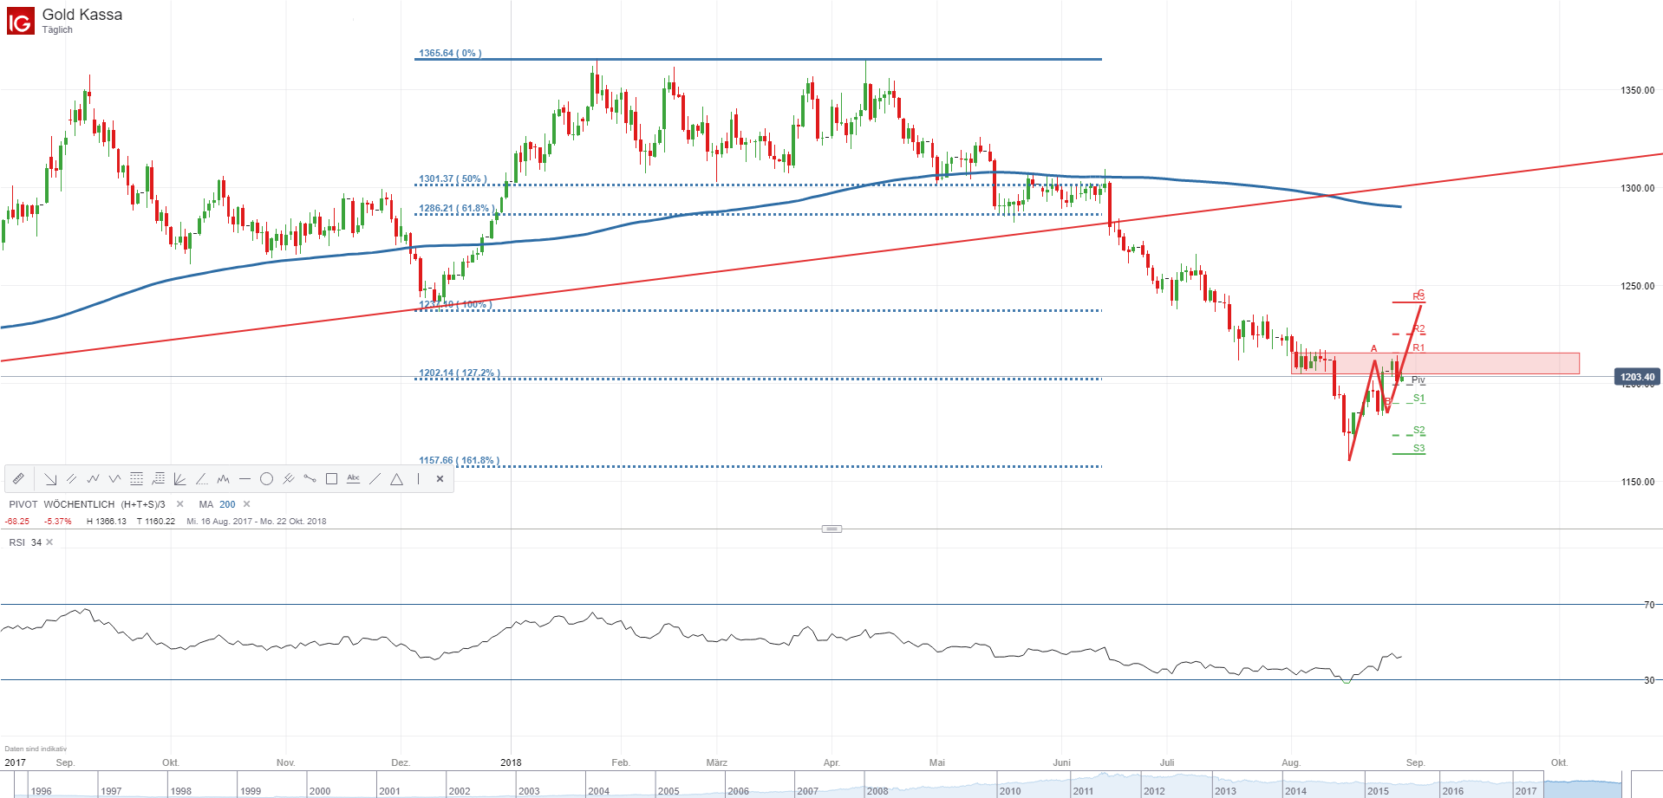1663x798 pixels.
Task: Select the segment with endpoints tool
Action: [x=310, y=478]
